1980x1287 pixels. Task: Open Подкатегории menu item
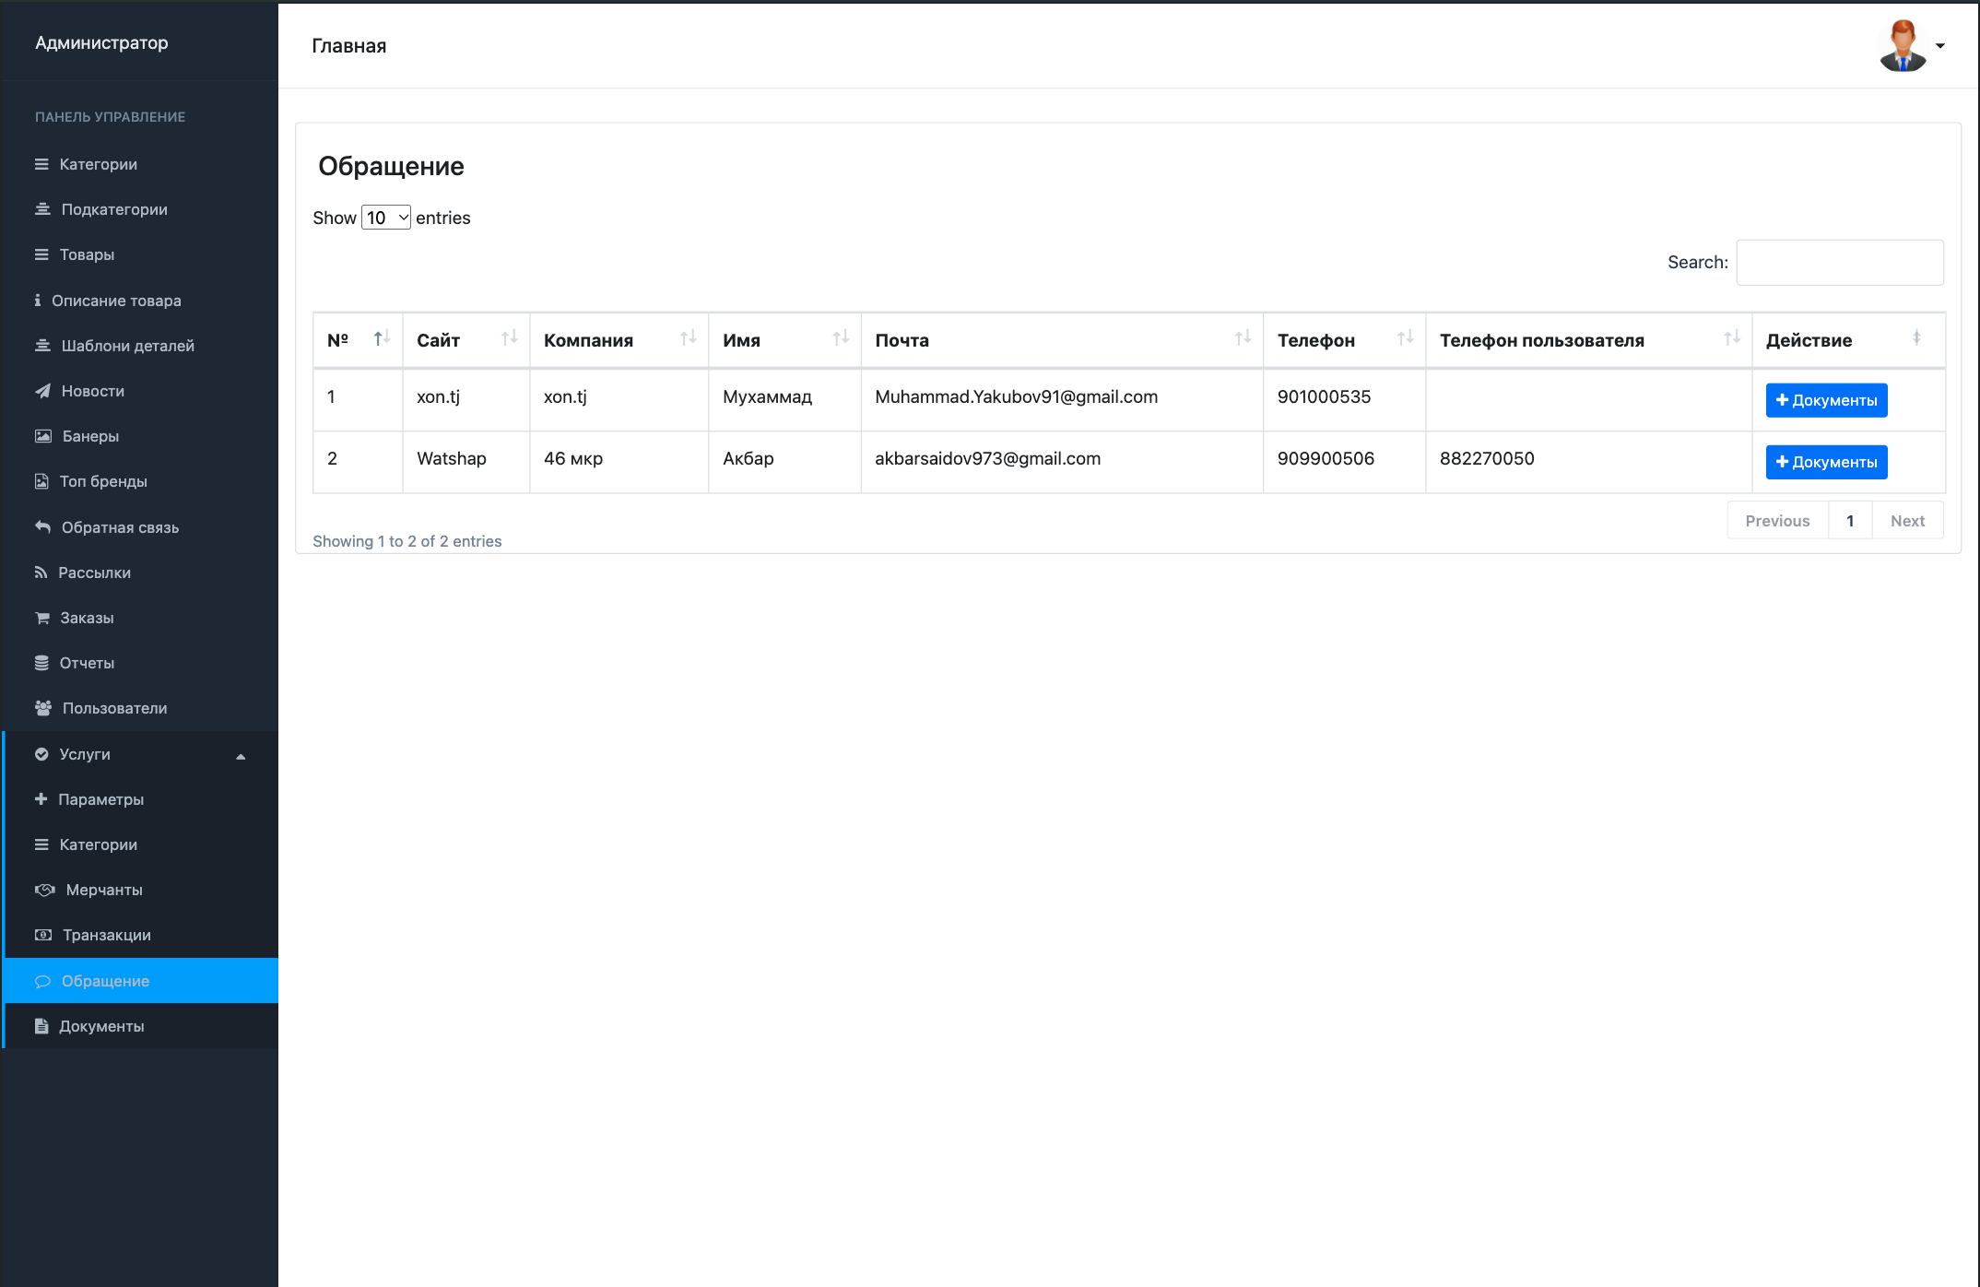click(x=140, y=209)
